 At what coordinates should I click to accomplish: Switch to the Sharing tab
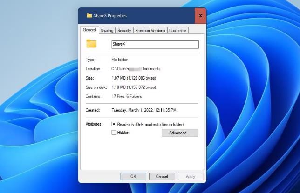[107, 31]
